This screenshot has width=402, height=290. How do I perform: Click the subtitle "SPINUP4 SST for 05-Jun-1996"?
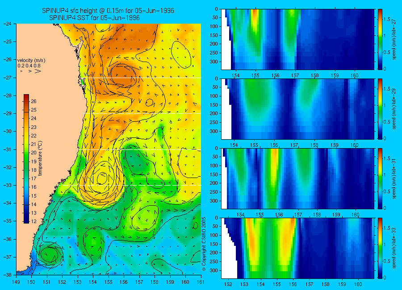(x=94, y=18)
